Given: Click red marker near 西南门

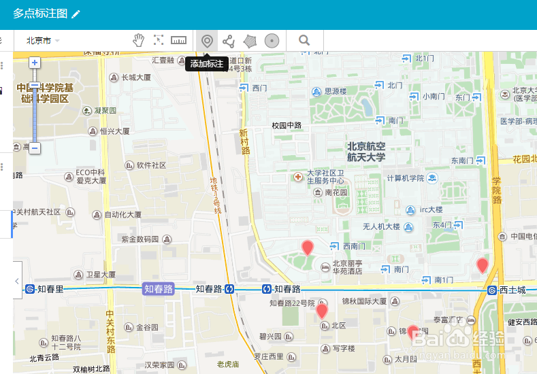Looking at the screenshot, I should [308, 248].
